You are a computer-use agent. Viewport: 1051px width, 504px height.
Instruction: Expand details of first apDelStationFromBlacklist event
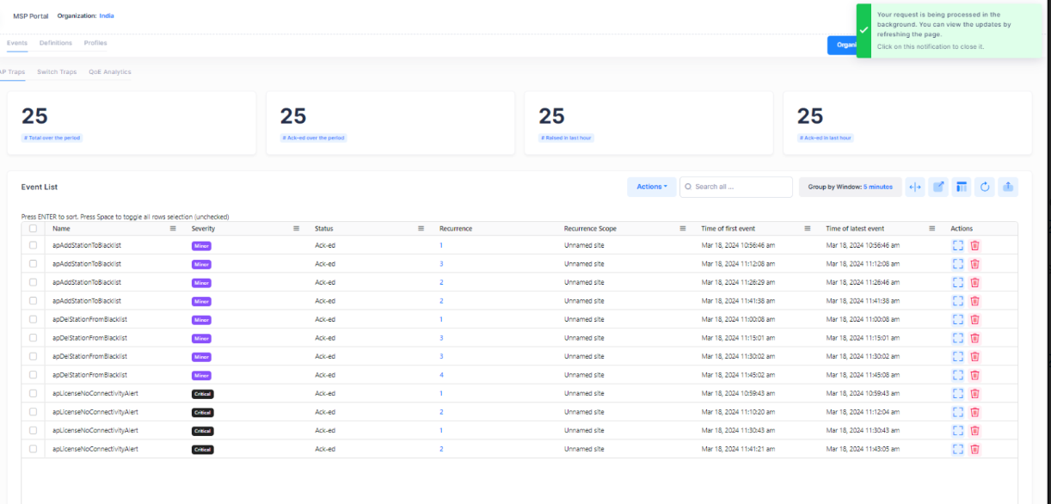[957, 319]
